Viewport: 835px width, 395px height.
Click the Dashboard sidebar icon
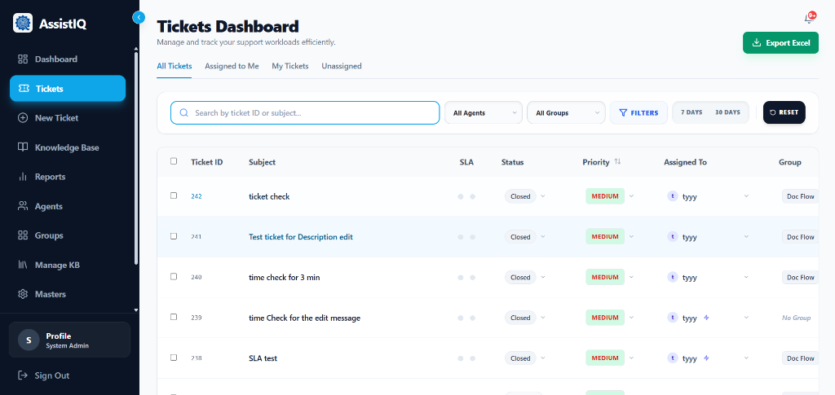point(22,59)
